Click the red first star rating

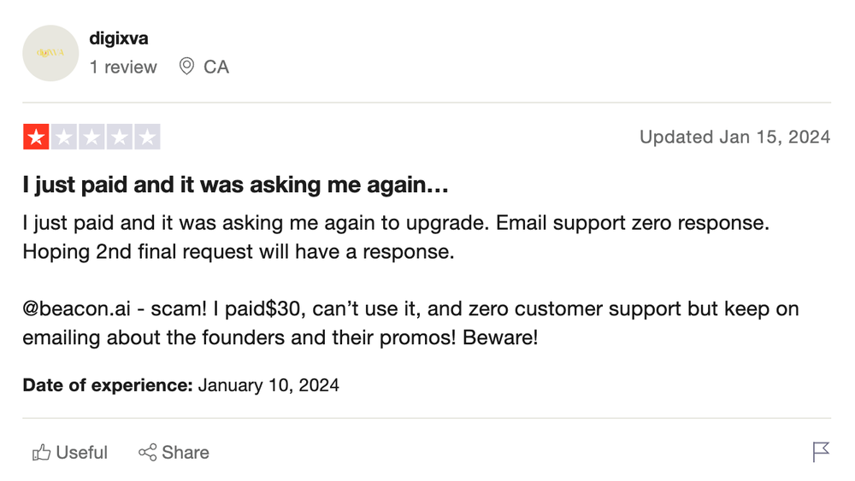coord(36,138)
